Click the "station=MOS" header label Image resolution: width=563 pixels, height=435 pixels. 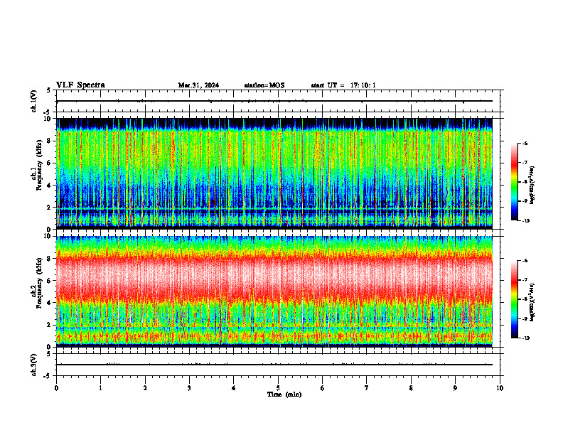tap(264, 85)
